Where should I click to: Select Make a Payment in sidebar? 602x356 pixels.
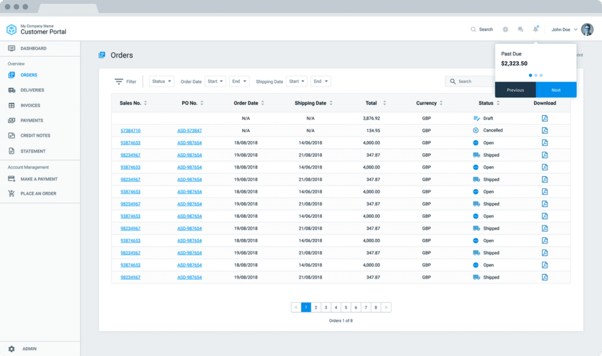tap(39, 179)
